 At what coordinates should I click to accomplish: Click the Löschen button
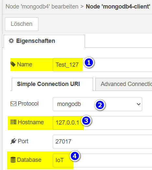[21, 24]
